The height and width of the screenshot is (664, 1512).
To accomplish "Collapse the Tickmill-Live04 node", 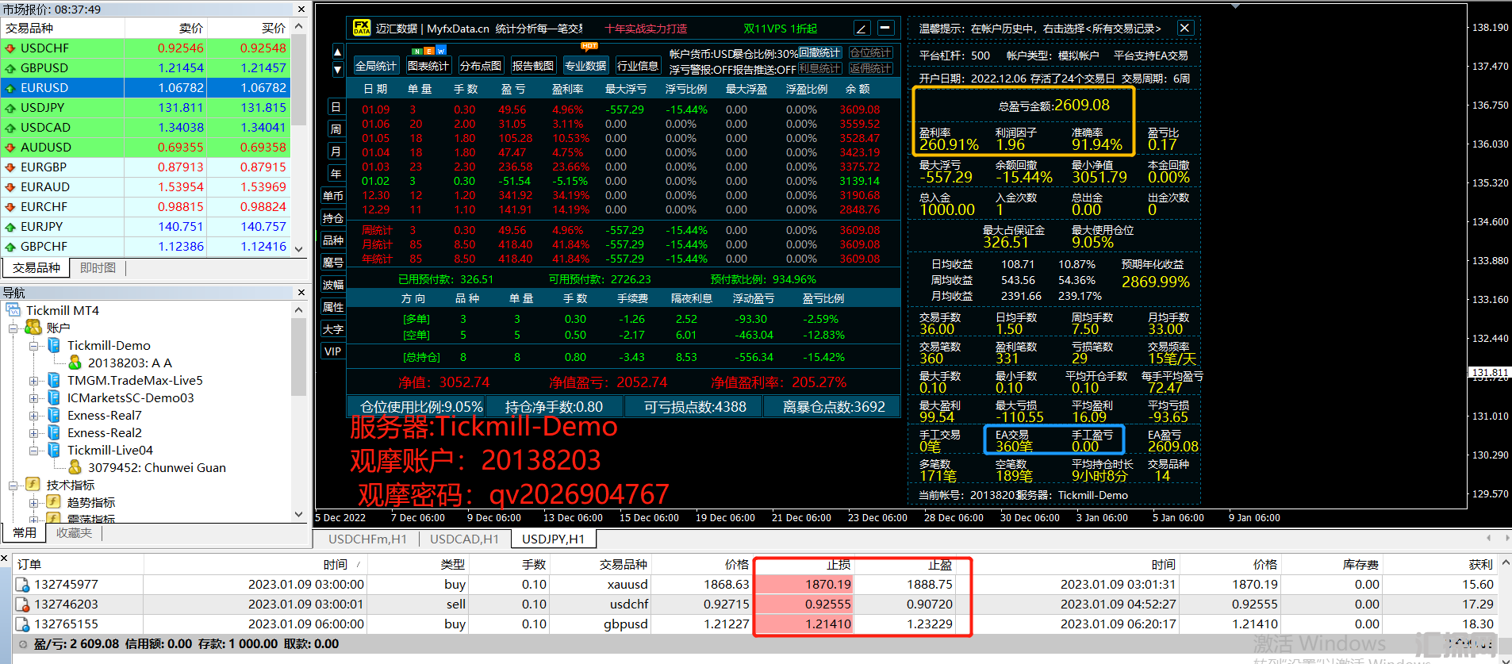I will tap(33, 450).
